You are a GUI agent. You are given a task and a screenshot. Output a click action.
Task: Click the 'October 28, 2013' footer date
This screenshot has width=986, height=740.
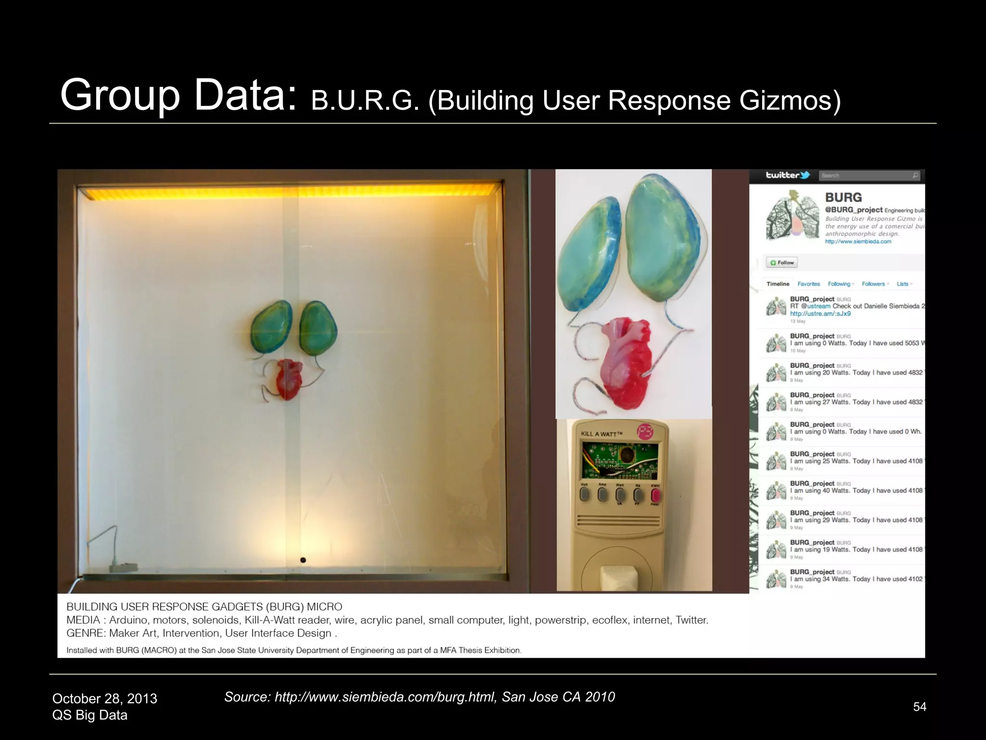[104, 699]
